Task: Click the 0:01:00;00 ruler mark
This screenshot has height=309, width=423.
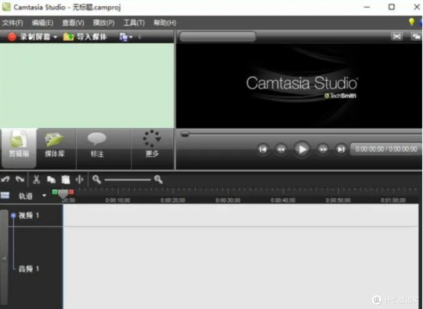Action: 393,200
